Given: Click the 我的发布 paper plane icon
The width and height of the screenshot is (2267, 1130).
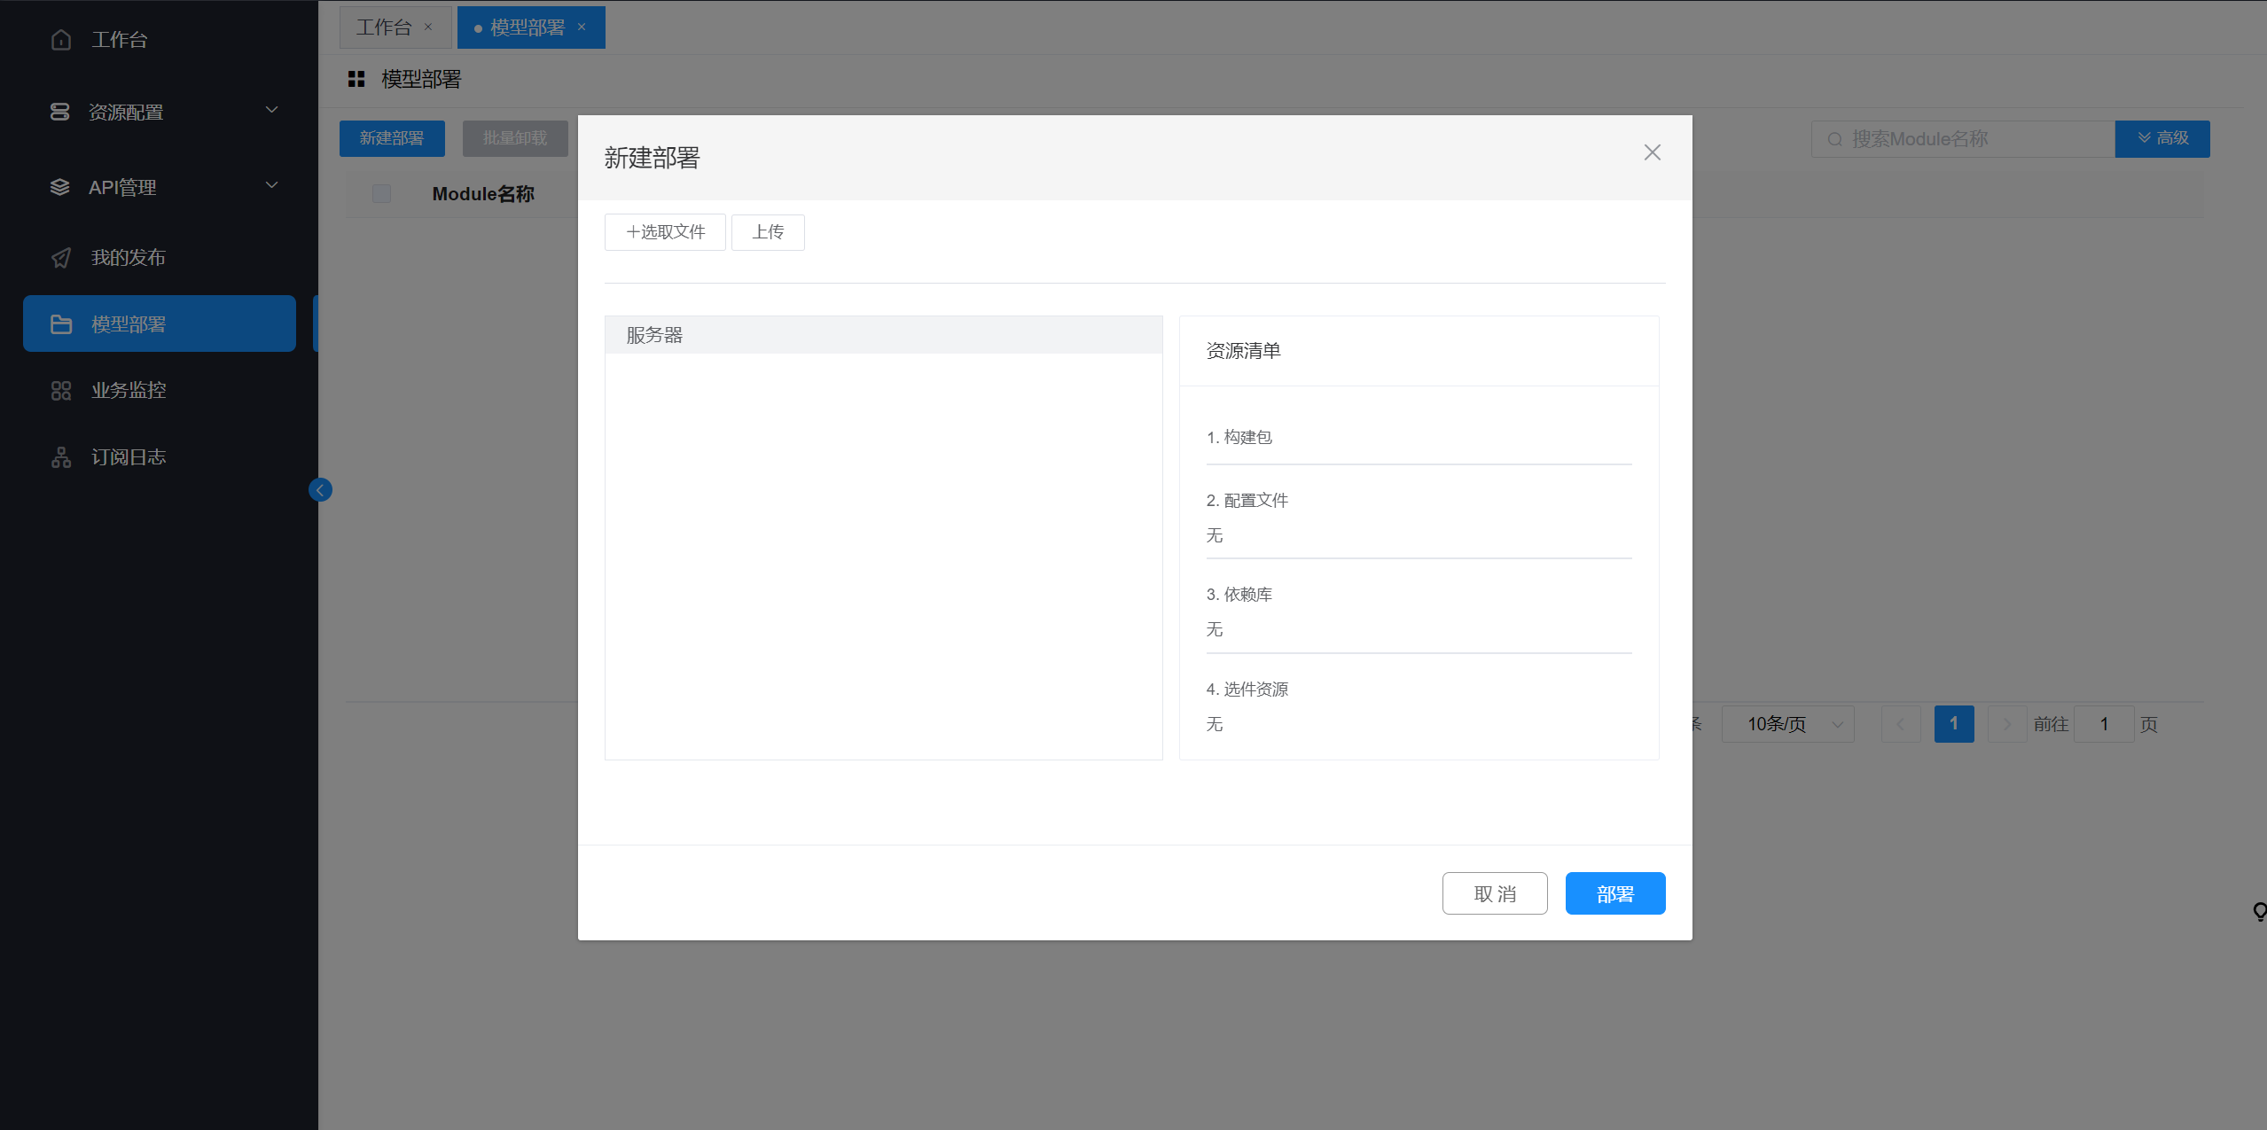Looking at the screenshot, I should coord(61,258).
